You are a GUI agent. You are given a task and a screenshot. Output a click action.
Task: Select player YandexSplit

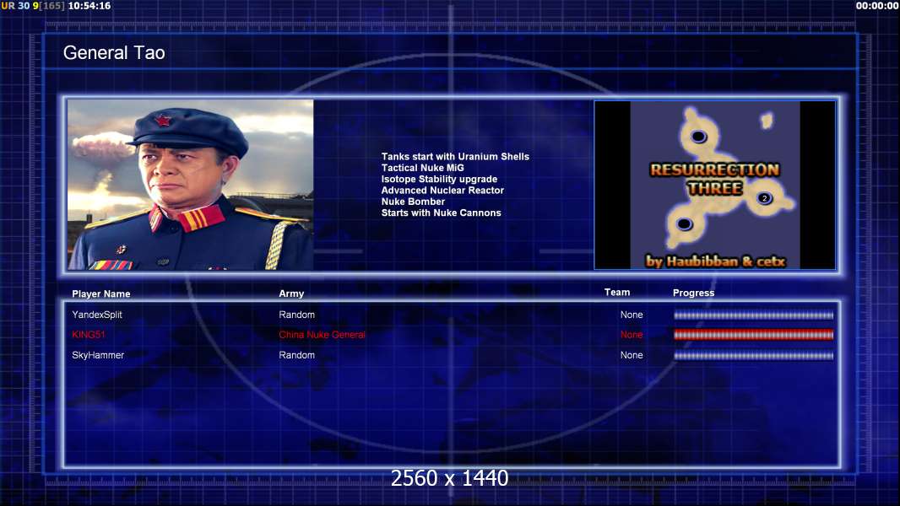pyautogui.click(x=97, y=315)
